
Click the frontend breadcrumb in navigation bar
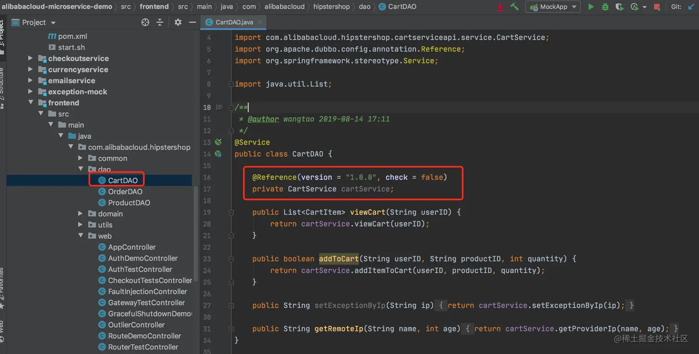click(154, 6)
